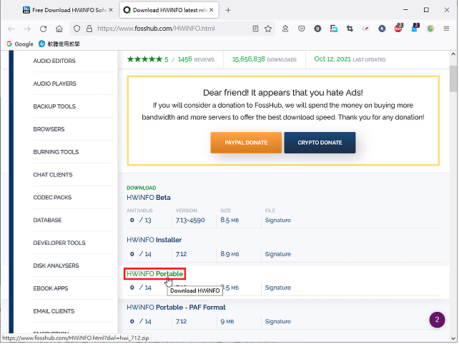
Task: Click the Oct 12, 2021 last updated text
Action: (x=332, y=59)
